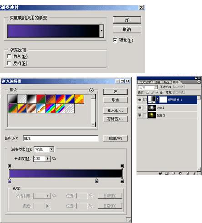Click the delete layer trash icon
Image resolution: width=202 pixels, height=223 pixels.
(194, 173)
